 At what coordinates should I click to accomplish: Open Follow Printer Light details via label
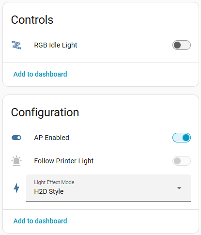[64, 161]
